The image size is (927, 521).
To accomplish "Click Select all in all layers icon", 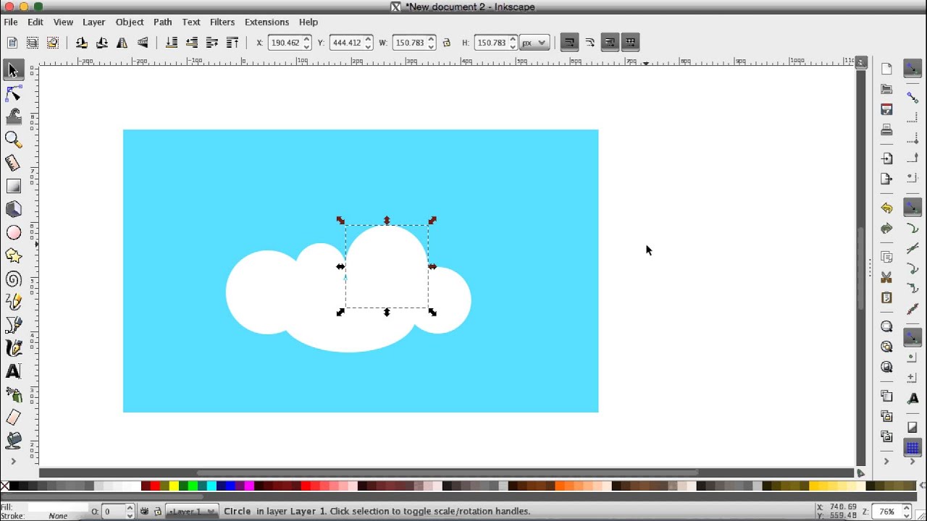I will click(x=32, y=43).
